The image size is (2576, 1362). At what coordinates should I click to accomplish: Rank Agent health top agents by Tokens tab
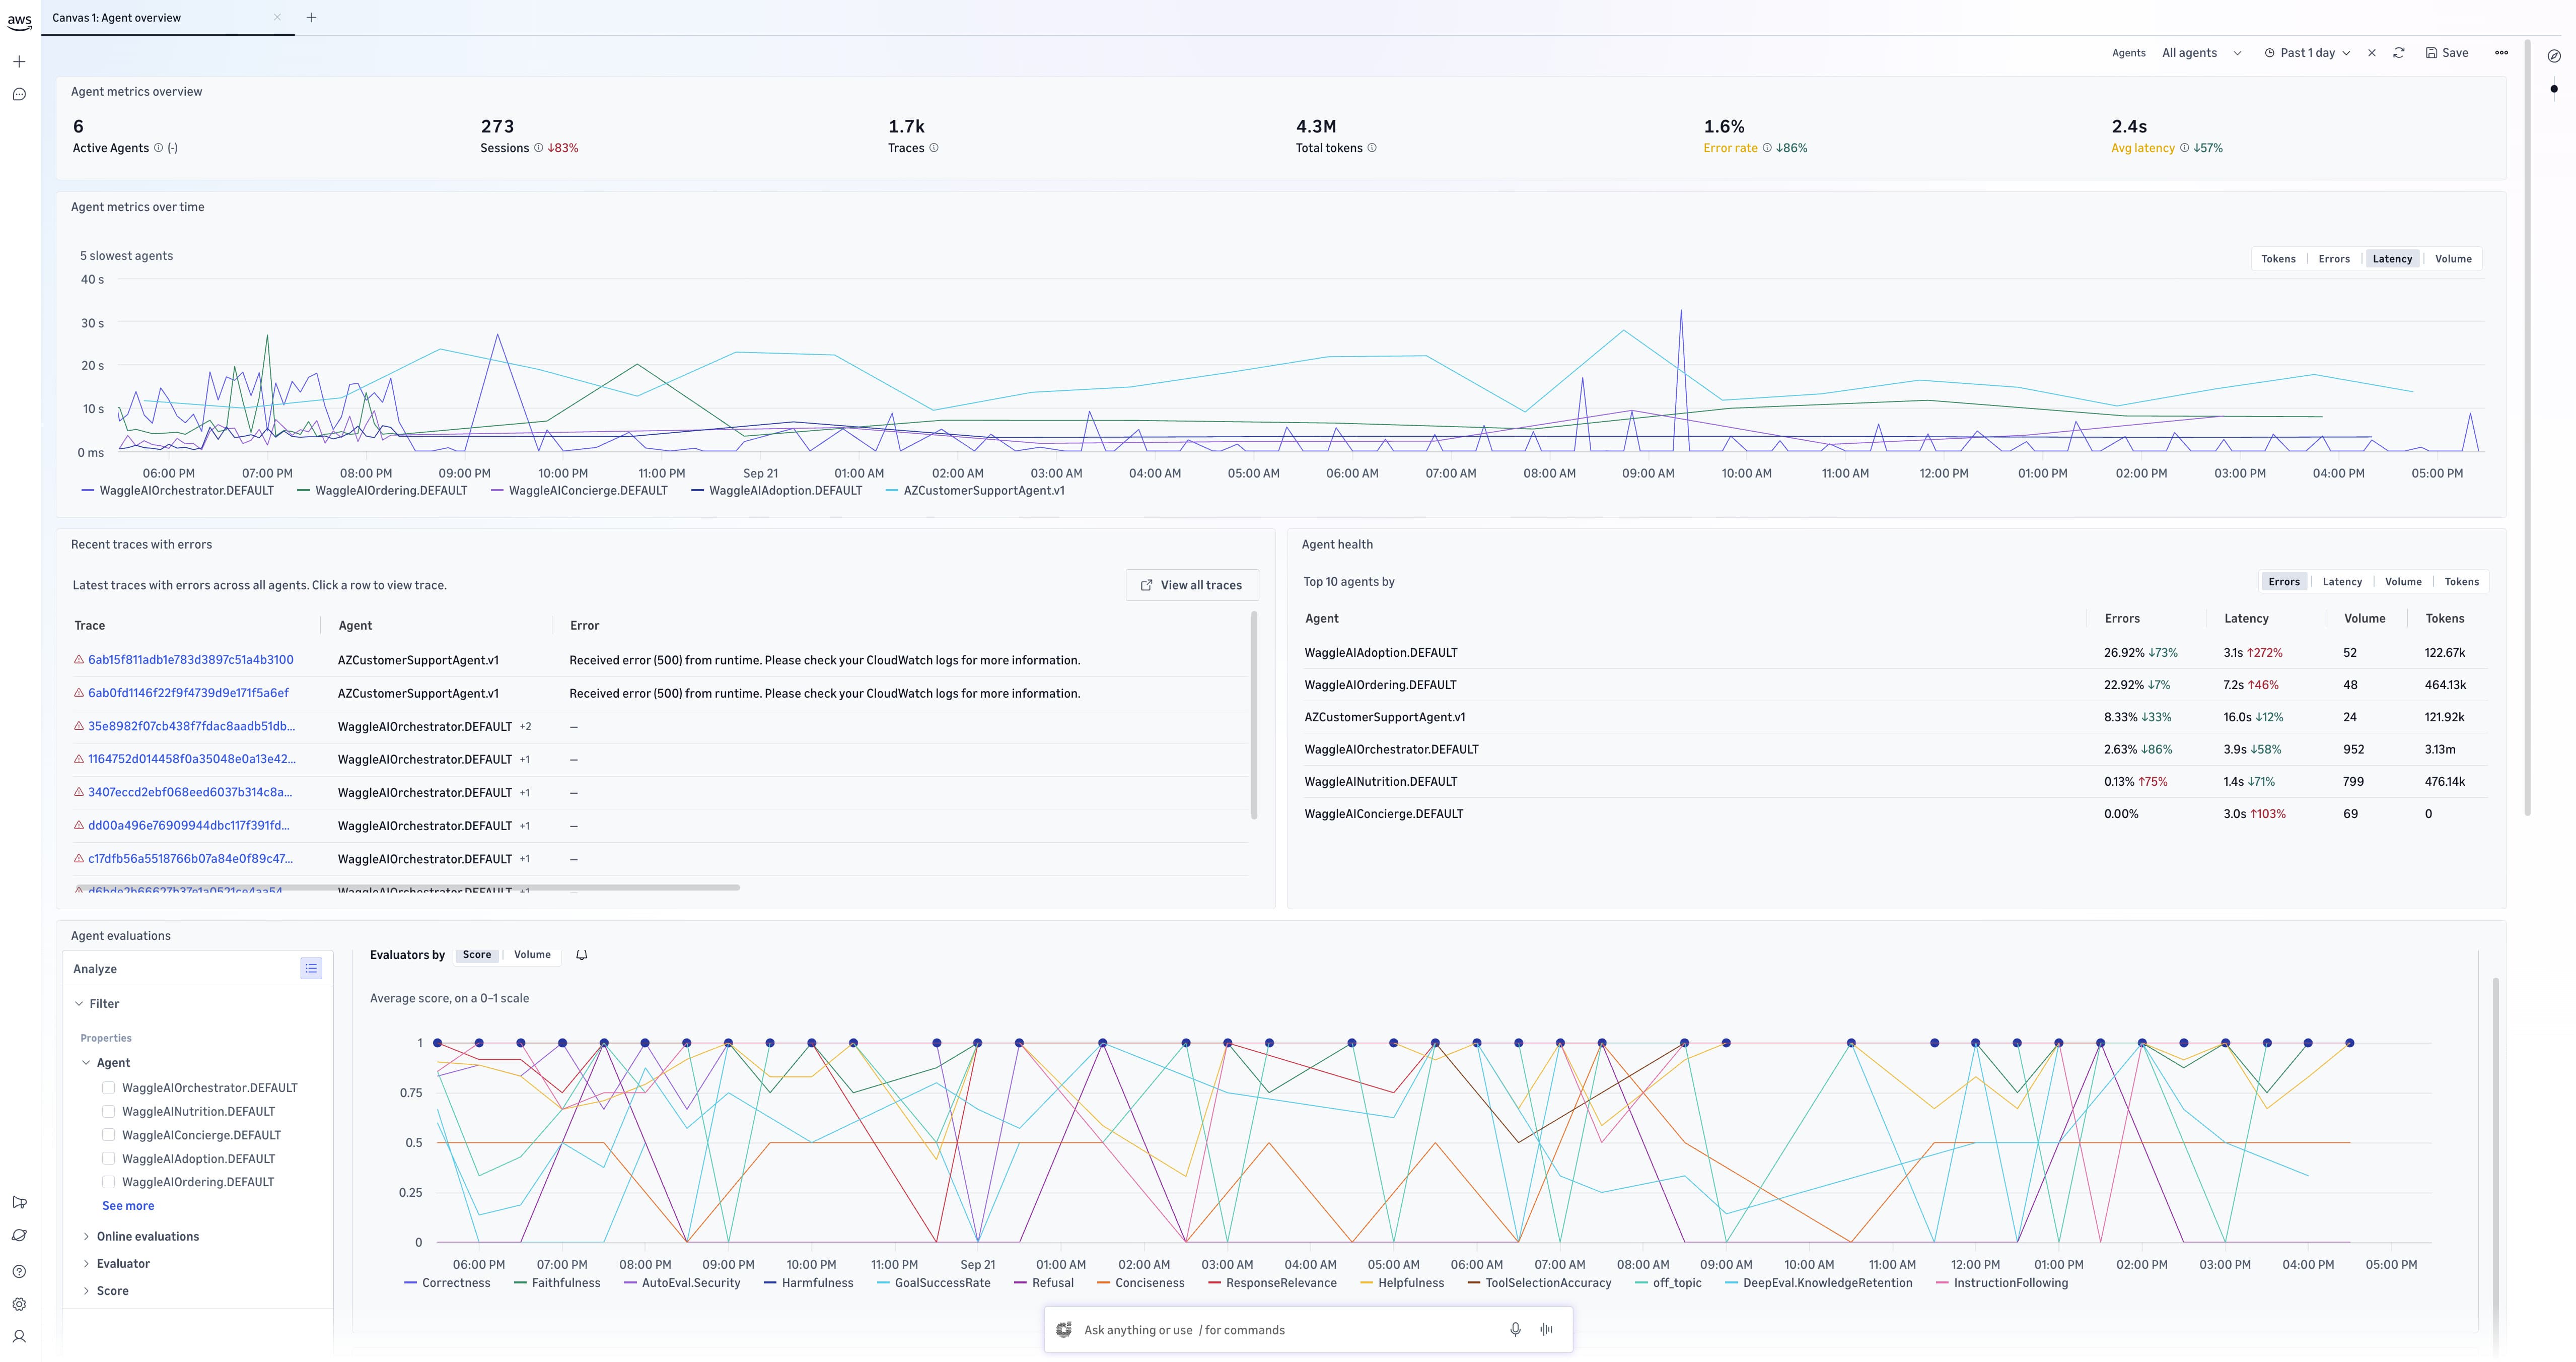[2462, 582]
